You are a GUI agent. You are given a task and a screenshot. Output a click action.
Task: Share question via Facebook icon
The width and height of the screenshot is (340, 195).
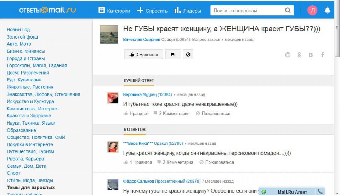pos(323,55)
